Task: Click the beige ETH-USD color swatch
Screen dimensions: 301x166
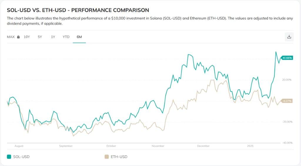Action: (107, 157)
